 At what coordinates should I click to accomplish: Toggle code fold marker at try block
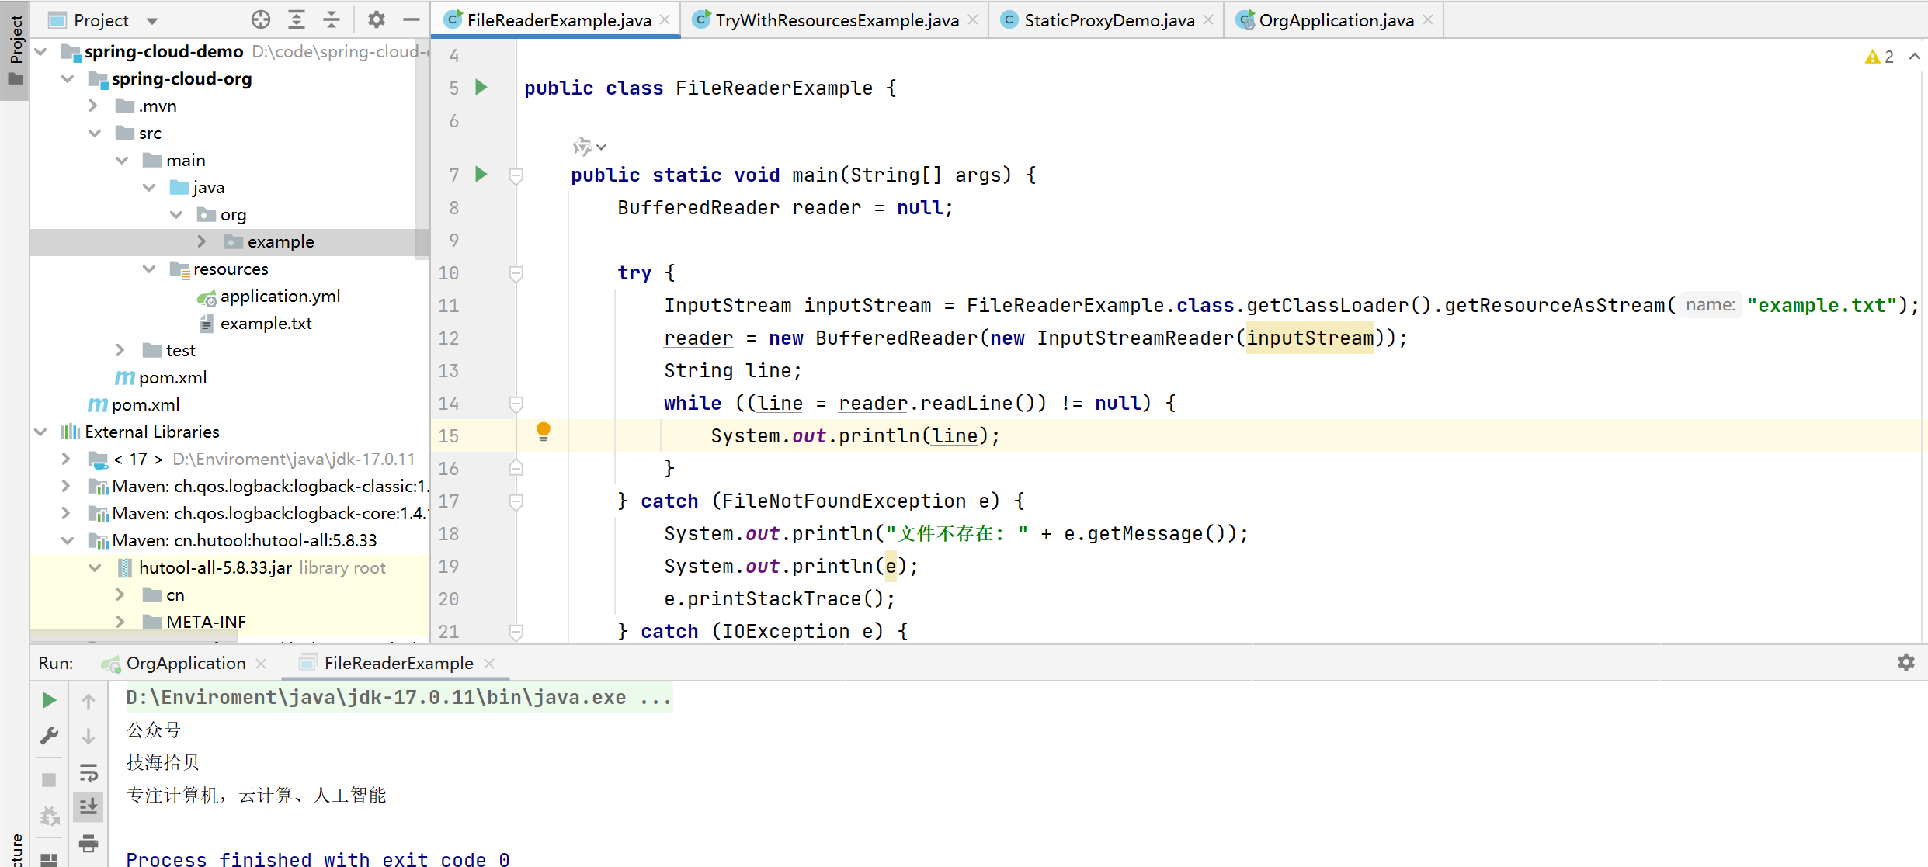(516, 273)
